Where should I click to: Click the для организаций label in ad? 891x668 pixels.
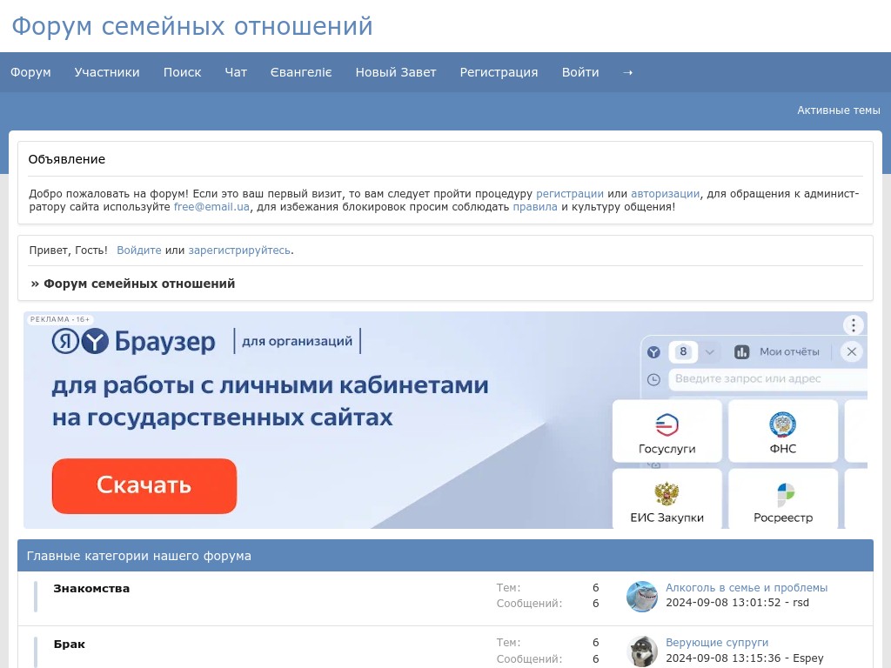click(298, 341)
